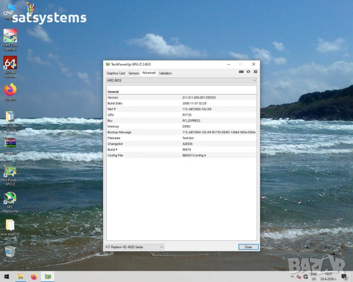Click version value 011.011.000.001.030552
Viewport: 353px width, 282px height.
tap(199, 98)
